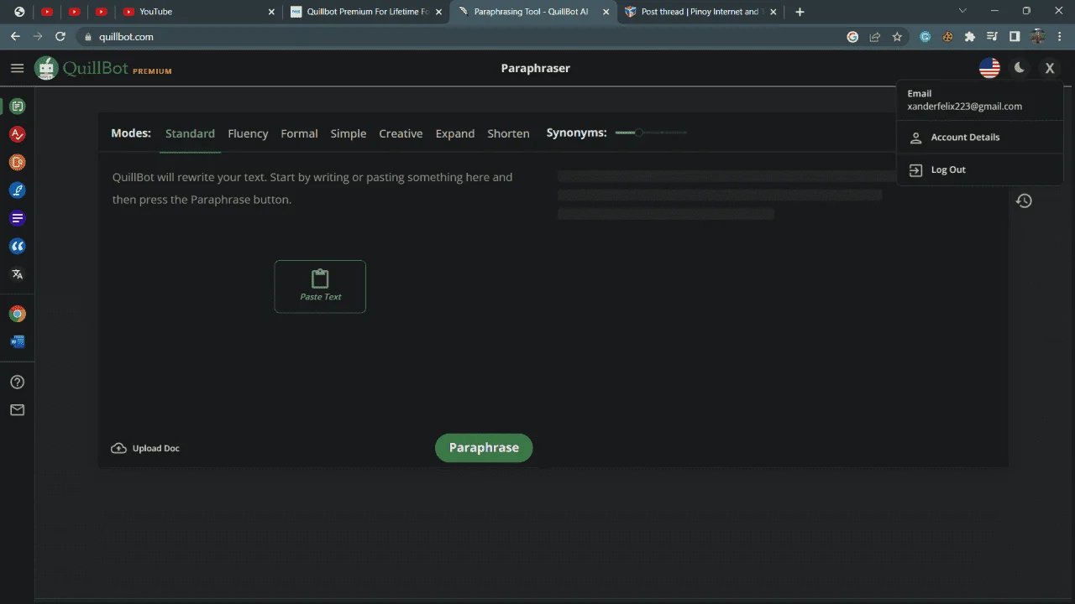
Task: Open the paraphrase history clock icon
Action: [1024, 200]
